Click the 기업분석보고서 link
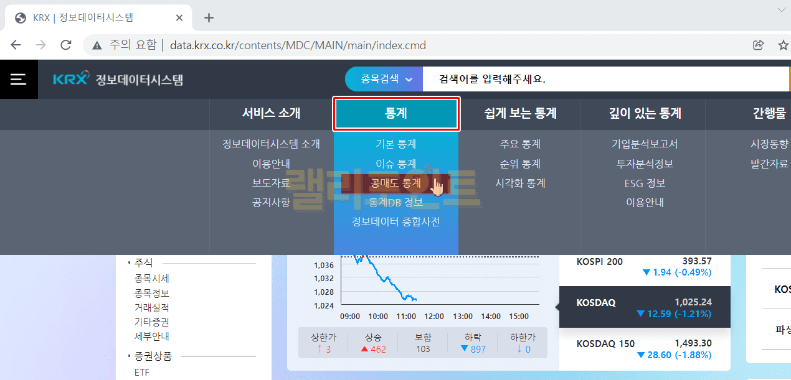This screenshot has width=791, height=380. tap(645, 144)
